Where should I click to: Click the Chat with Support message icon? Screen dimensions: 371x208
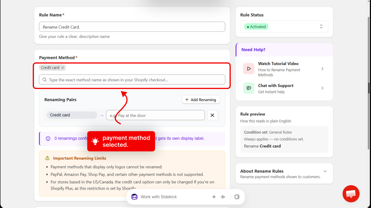pos(249,88)
